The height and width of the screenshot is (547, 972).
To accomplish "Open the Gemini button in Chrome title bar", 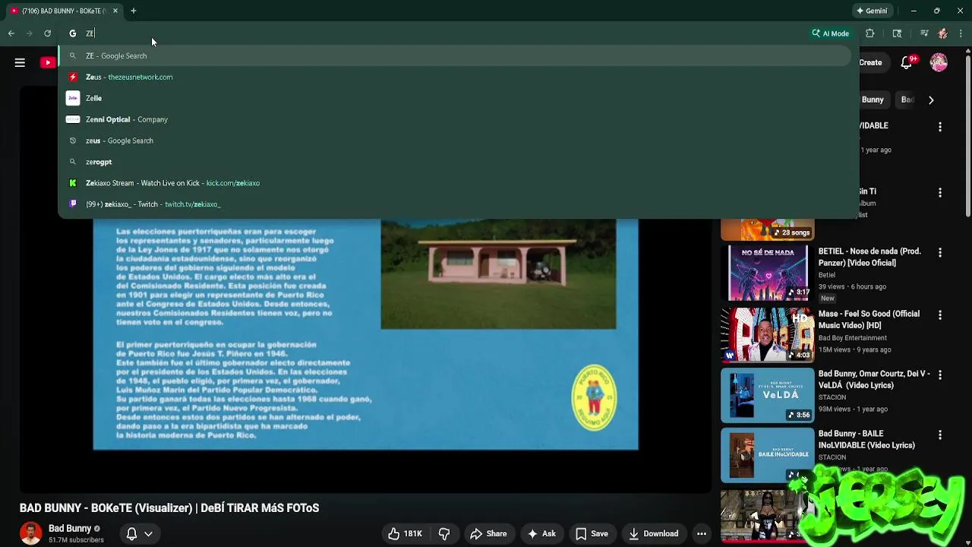I will pos(871,11).
